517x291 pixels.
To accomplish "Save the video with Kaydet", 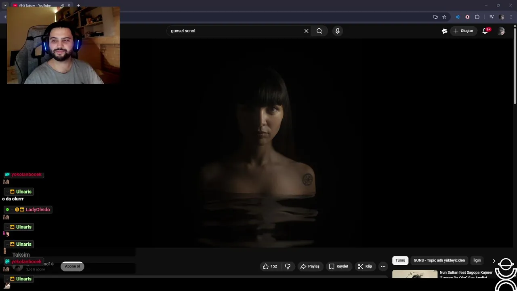I will pos(338,266).
